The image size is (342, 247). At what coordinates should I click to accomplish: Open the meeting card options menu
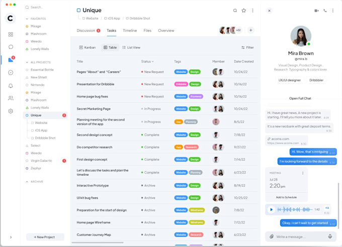[303, 173]
